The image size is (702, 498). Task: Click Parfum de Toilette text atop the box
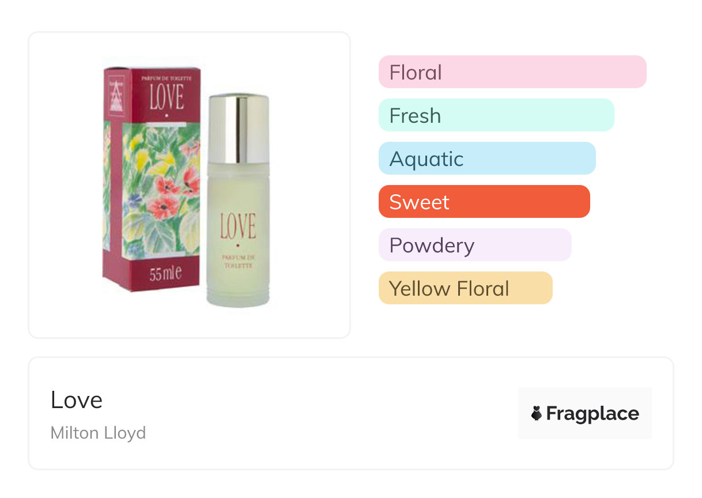tap(166, 76)
